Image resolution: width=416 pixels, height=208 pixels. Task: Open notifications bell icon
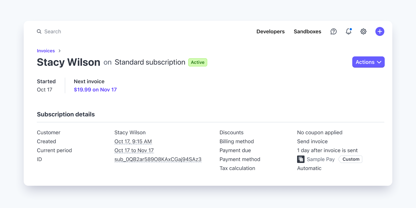348,31
